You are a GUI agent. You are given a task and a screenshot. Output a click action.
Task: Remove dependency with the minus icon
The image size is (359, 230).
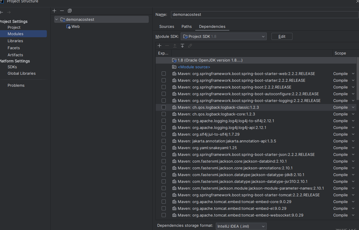point(167,46)
